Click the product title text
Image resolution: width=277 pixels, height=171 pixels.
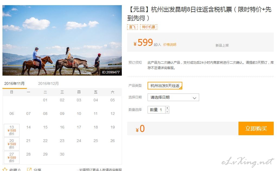[199, 14]
